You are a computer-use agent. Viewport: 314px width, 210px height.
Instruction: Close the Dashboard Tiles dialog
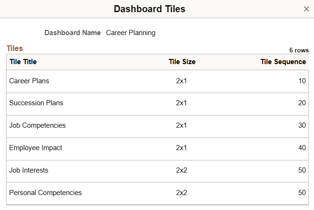click(306, 9)
